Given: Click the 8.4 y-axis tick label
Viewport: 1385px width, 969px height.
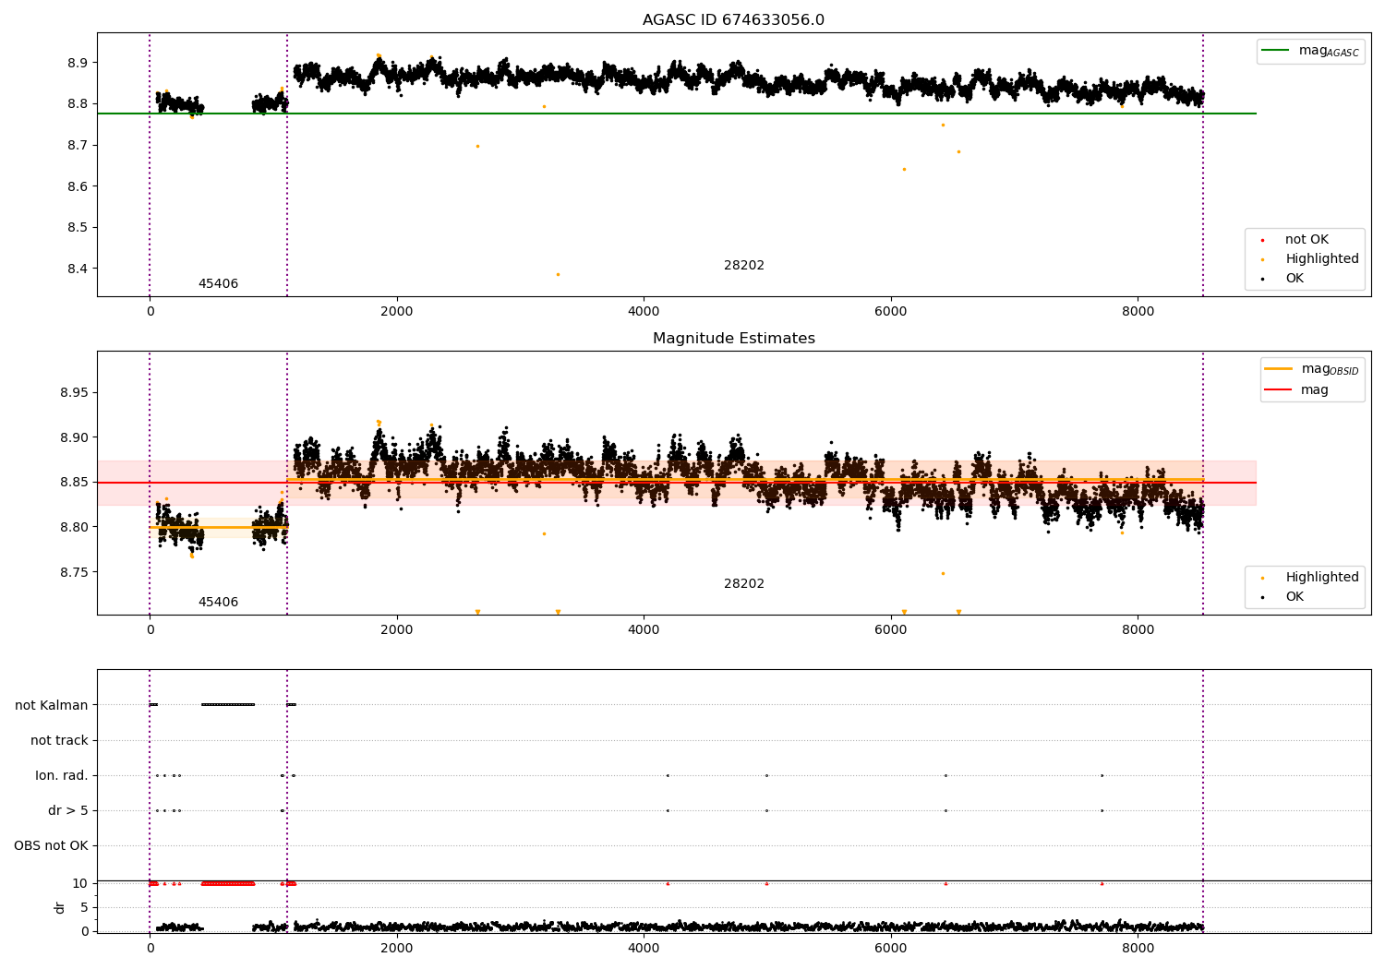Looking at the screenshot, I should [77, 269].
